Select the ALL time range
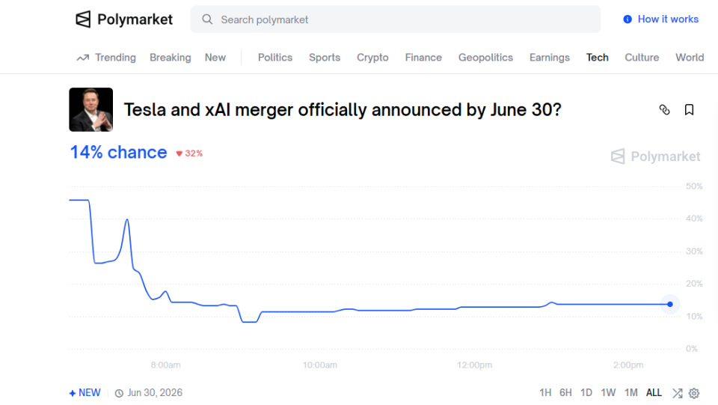 tap(654, 393)
